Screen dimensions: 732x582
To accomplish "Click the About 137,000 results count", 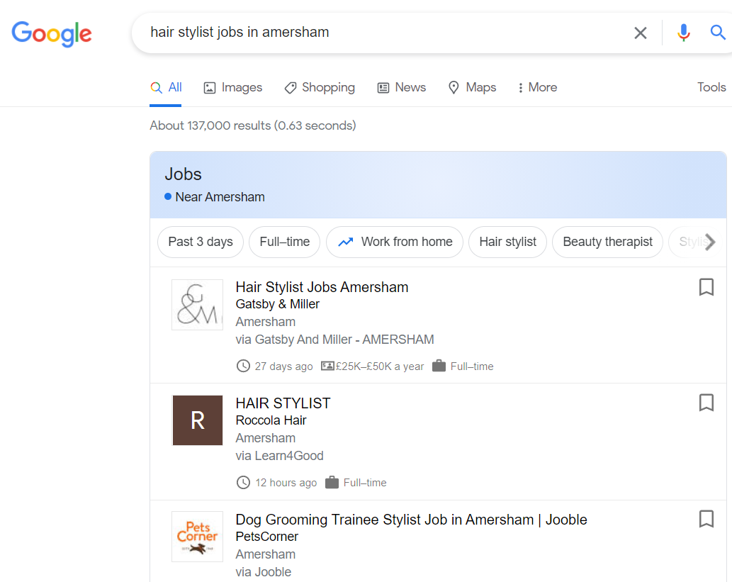I will tap(252, 125).
